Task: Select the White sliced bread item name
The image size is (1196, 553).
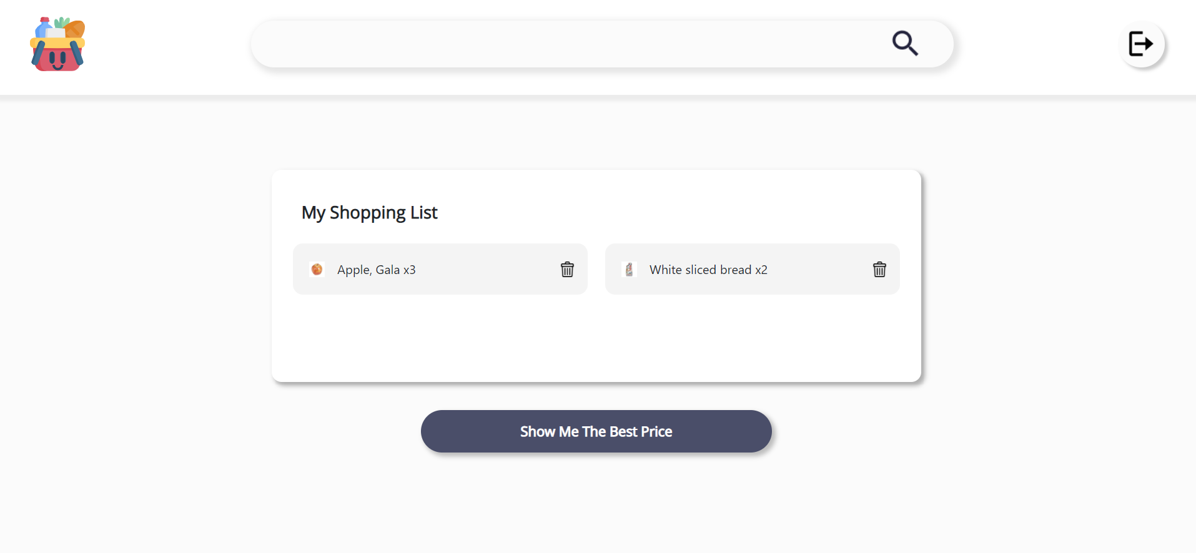Action: [x=700, y=270]
